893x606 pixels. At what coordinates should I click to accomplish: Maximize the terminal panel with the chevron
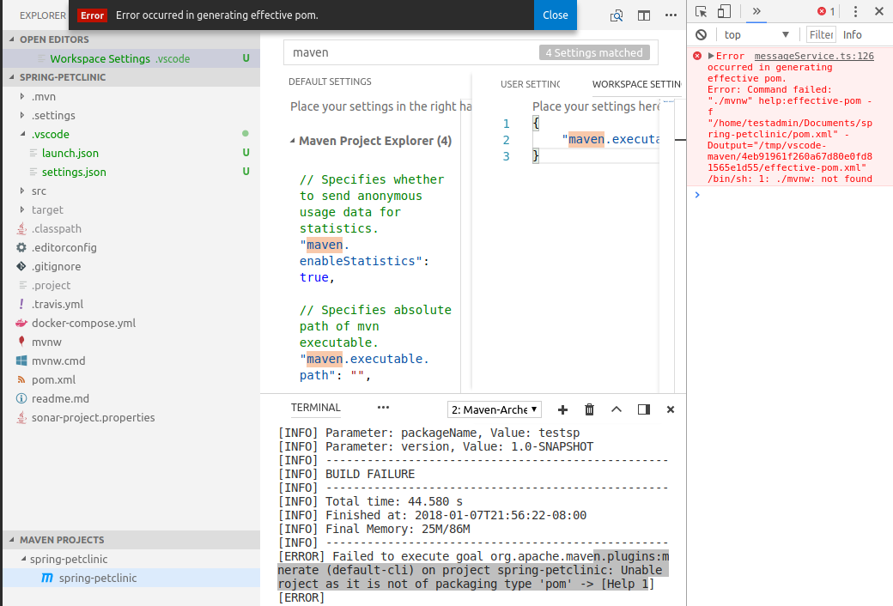(617, 409)
